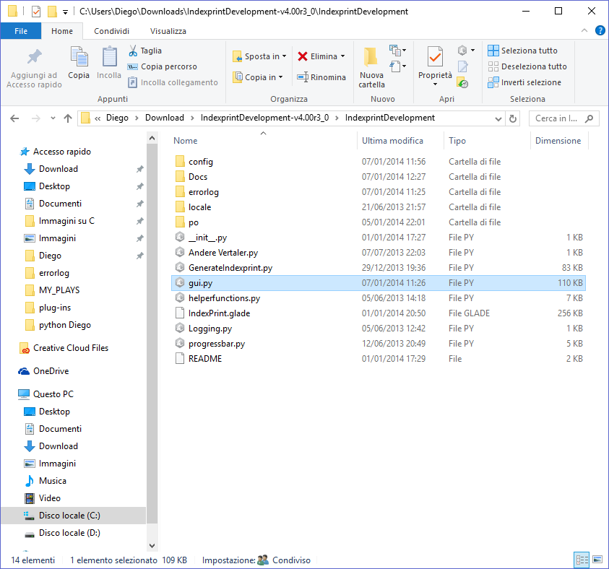Select file progressbar.py
609x569 pixels.
point(379,344)
